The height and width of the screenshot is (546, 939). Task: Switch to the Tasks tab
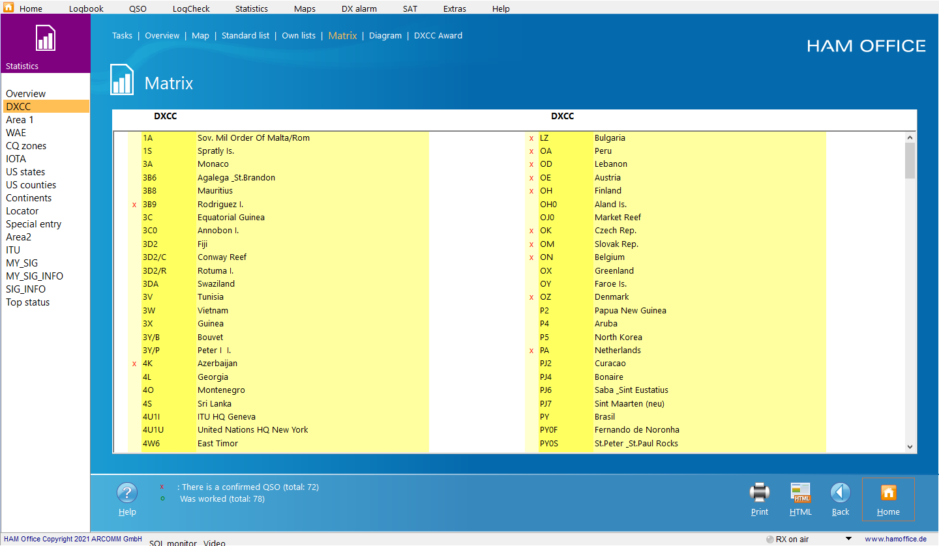coord(122,36)
